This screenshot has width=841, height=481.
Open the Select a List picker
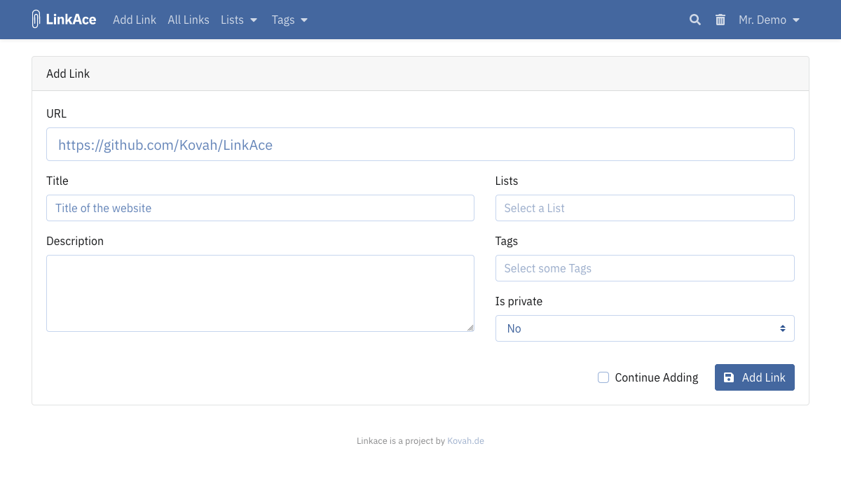point(645,208)
